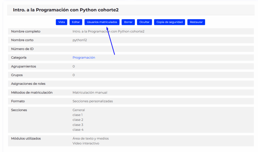Select the clase 1 section entry
258x152 pixels.
tap(77, 115)
